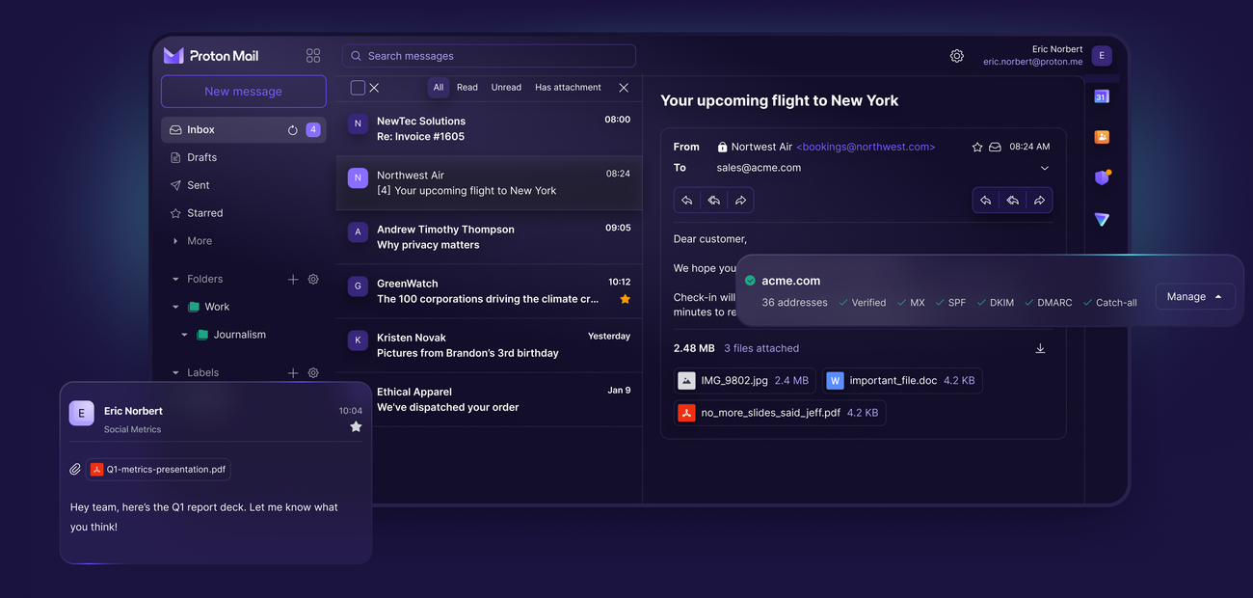Open the Manage dropdown for acme.com
This screenshot has height=598, width=1253.
point(1194,297)
